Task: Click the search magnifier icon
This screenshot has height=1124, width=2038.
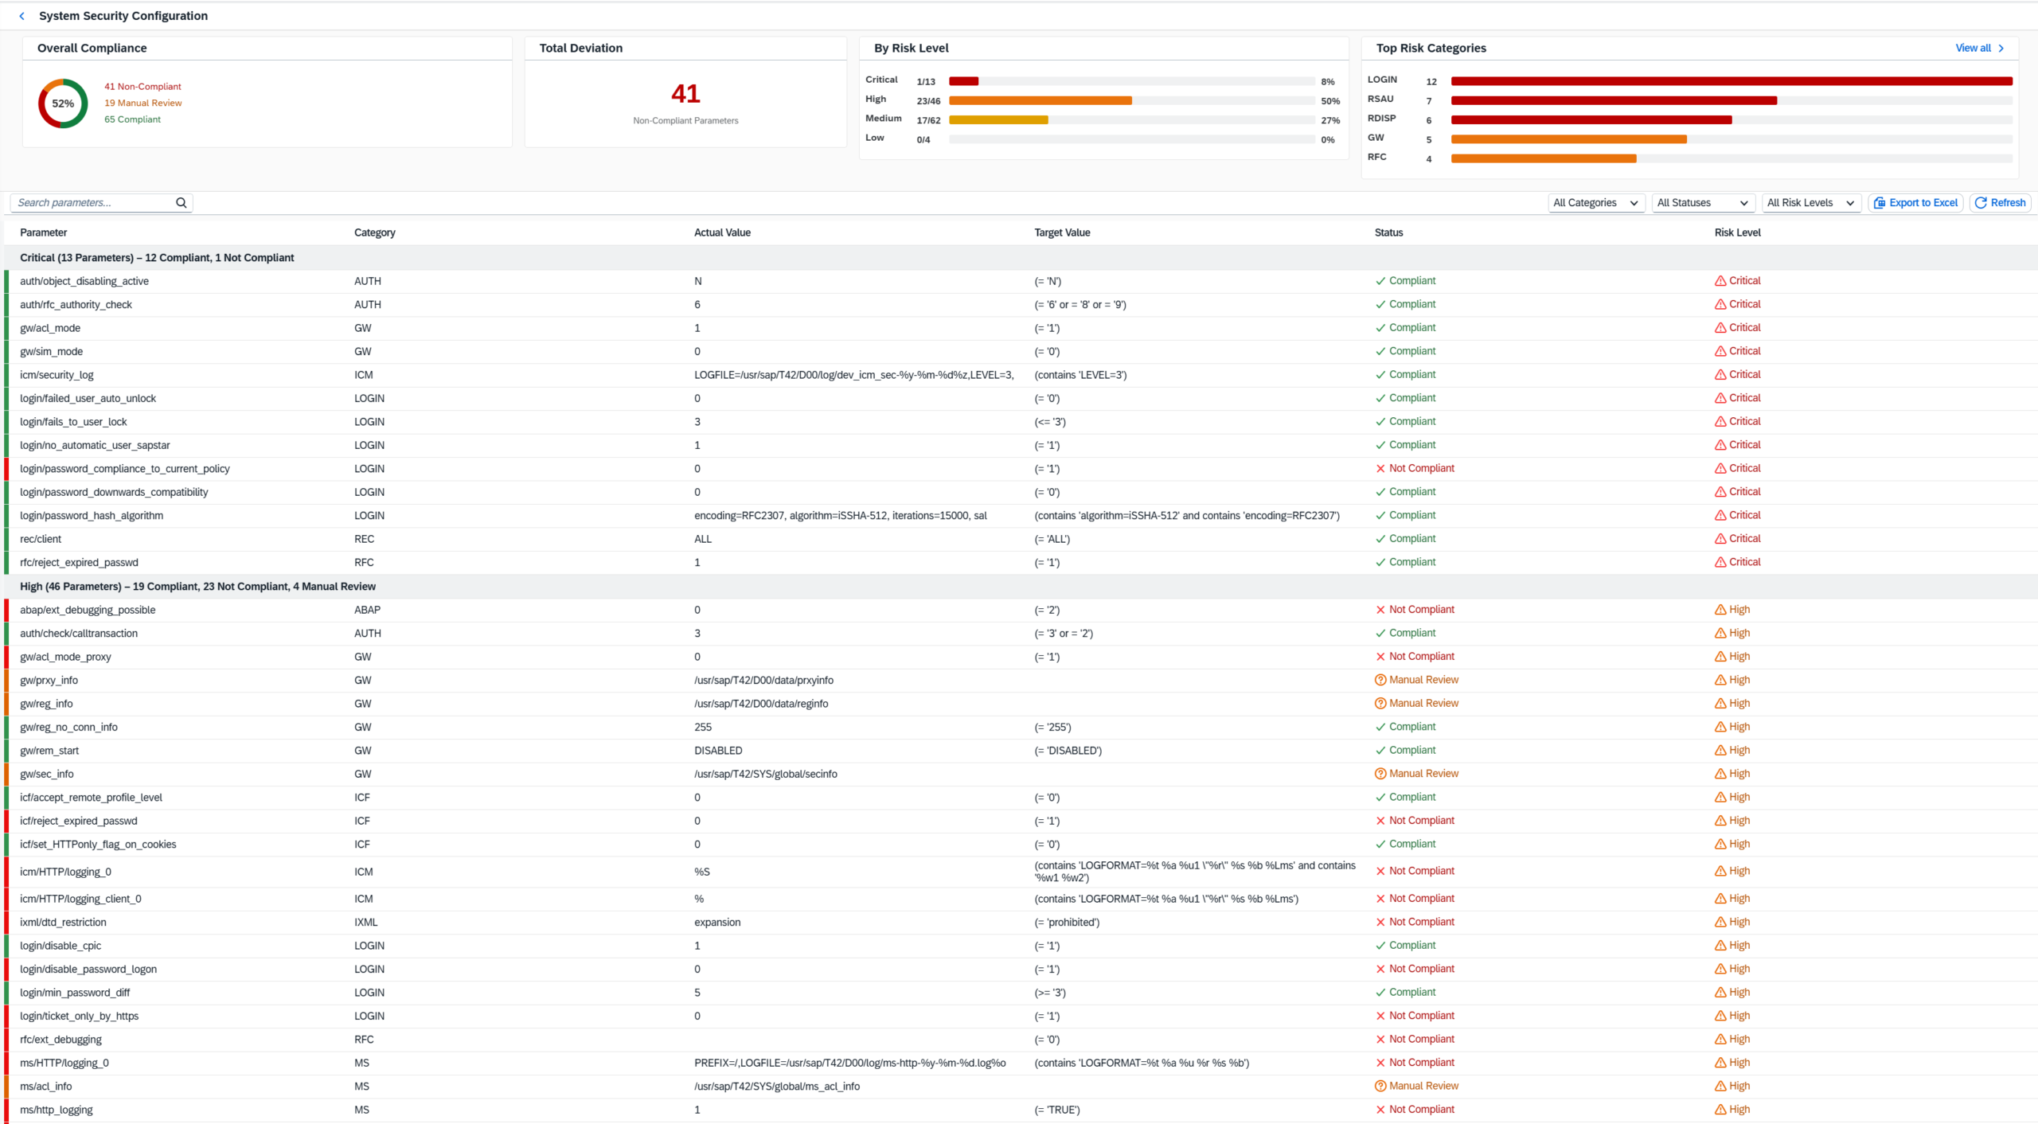Action: [x=181, y=203]
